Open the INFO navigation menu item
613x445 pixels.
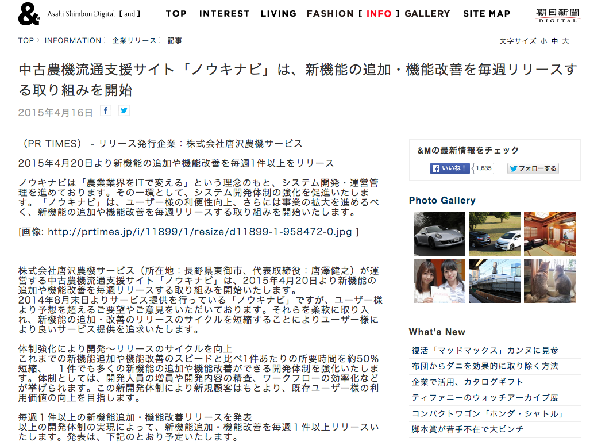tap(379, 14)
